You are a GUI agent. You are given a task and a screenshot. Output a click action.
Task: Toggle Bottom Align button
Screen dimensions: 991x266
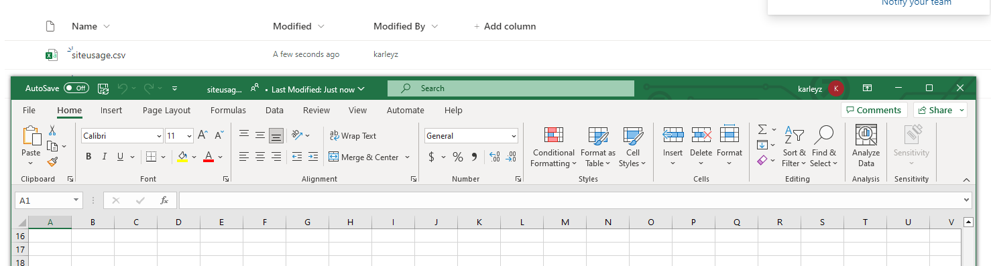(276, 136)
